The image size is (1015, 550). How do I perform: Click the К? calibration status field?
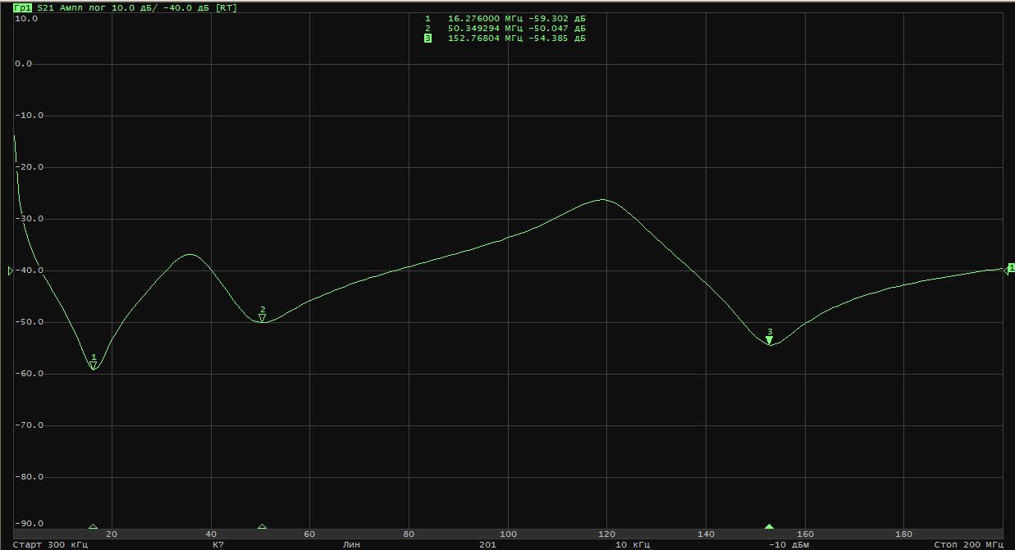(x=218, y=544)
